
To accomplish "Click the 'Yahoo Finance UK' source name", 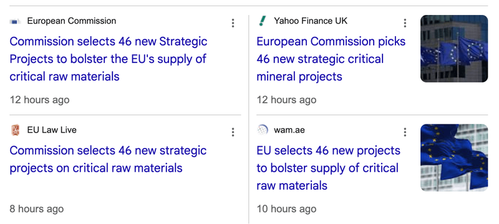I will (x=311, y=21).
